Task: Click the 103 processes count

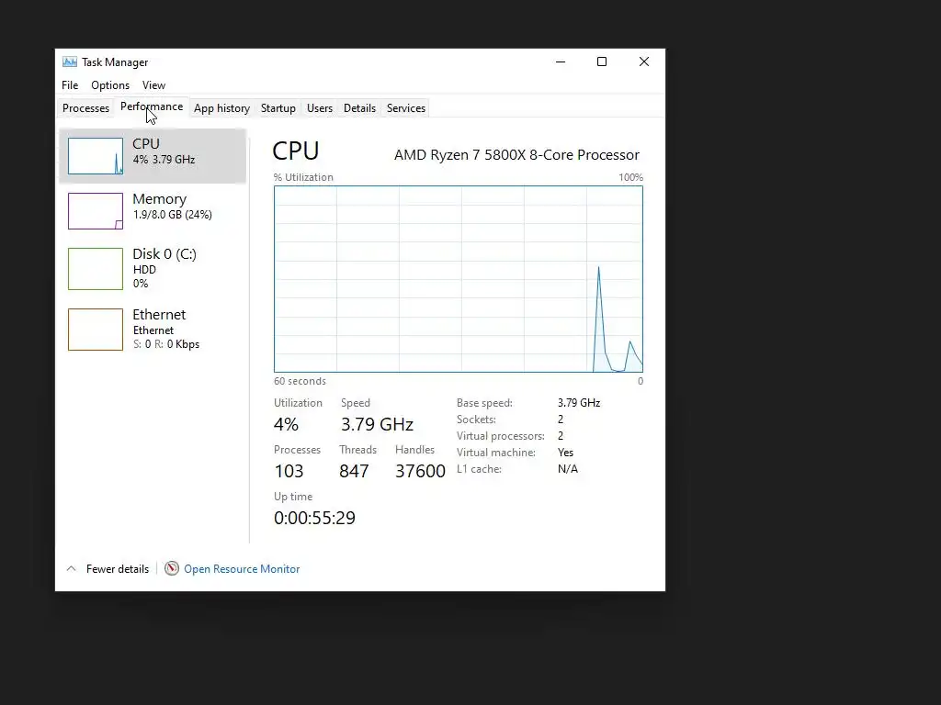Action: pos(289,471)
